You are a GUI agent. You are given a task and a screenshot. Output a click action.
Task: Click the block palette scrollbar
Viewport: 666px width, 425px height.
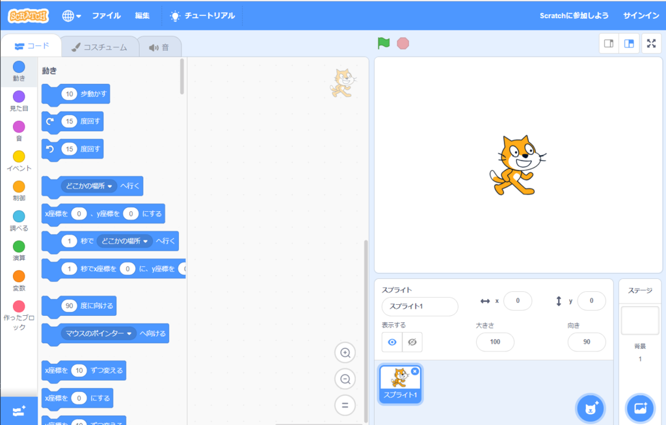tap(182, 77)
